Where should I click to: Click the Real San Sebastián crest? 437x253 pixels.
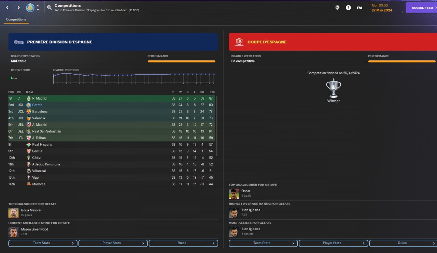[29, 131]
